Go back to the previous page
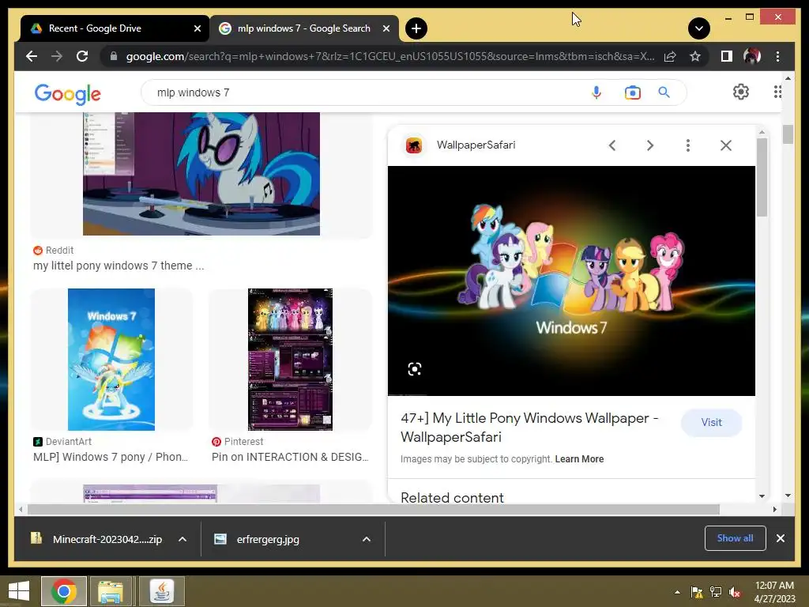The width and height of the screenshot is (809, 607). [x=32, y=56]
